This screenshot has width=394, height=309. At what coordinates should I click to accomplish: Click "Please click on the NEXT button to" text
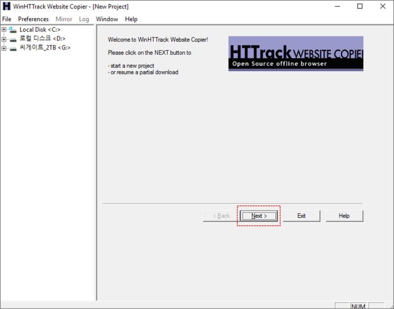(150, 53)
